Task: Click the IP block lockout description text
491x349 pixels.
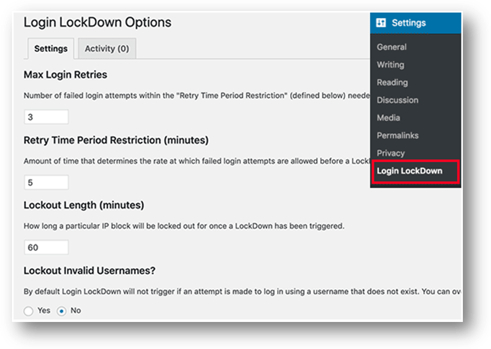Action: pyautogui.click(x=184, y=226)
